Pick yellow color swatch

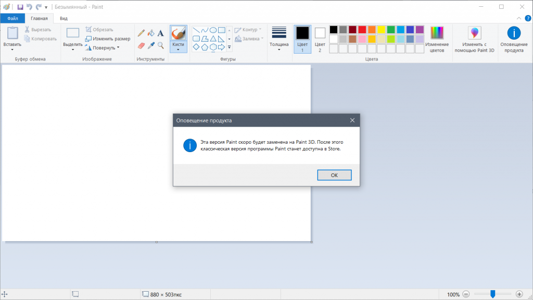point(382,30)
